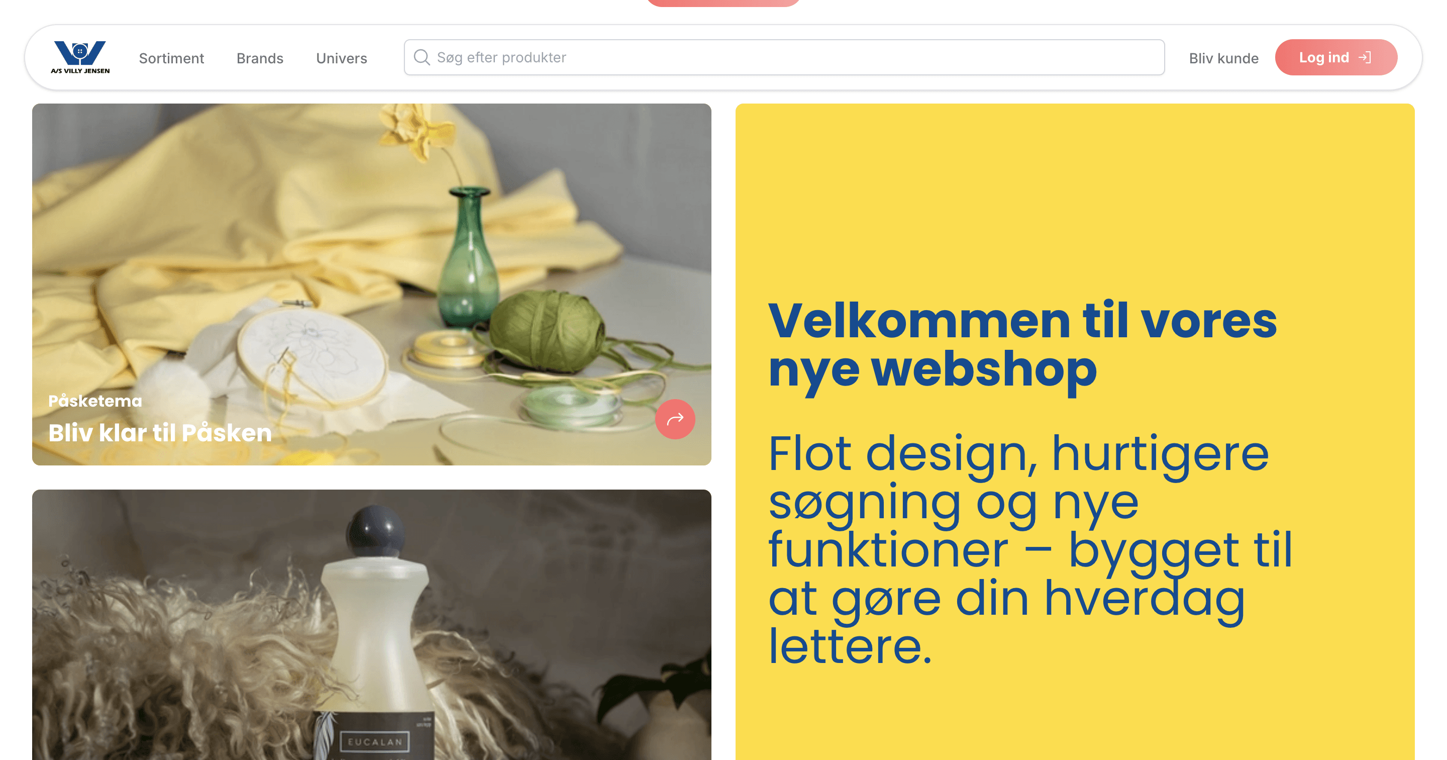Click the yellow welcome banner panel
The image size is (1447, 760).
click(x=1075, y=432)
